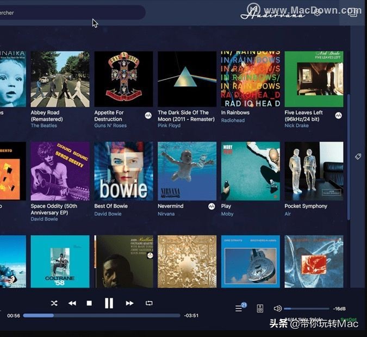367x337 pixels.
Task: Click the David Bowie link under Best Of Bowie
Action: pos(108,214)
